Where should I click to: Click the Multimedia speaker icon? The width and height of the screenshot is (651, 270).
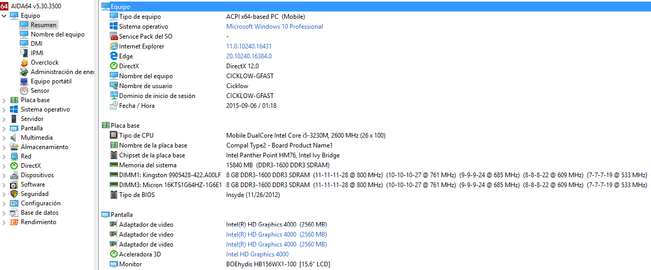(x=14, y=138)
